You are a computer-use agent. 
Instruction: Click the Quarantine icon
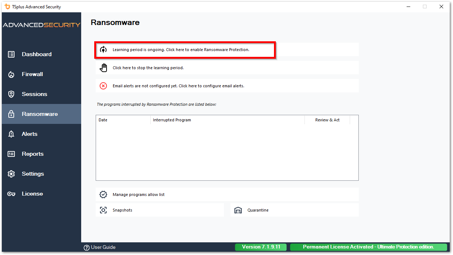pos(238,210)
